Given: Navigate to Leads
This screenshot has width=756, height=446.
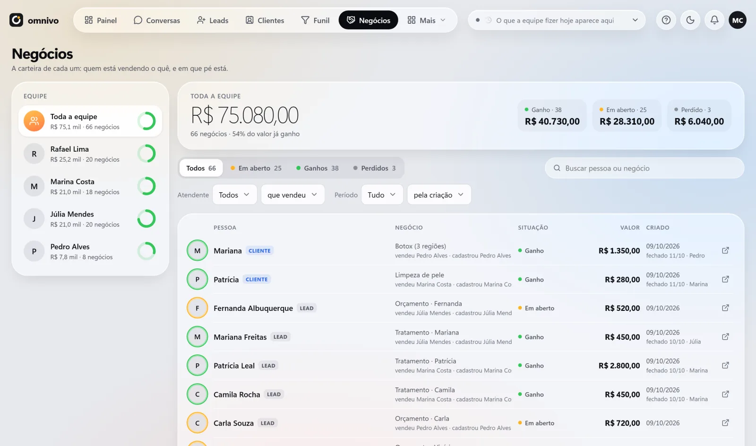Looking at the screenshot, I should (x=213, y=20).
